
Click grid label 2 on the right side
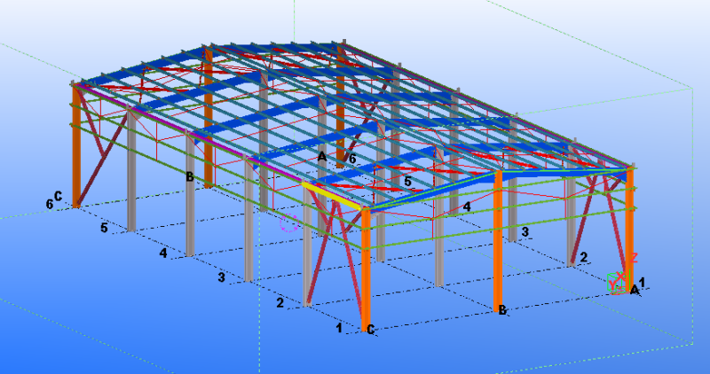583,257
